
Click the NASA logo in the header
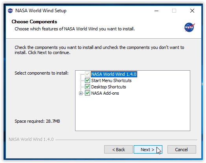(x=189, y=27)
